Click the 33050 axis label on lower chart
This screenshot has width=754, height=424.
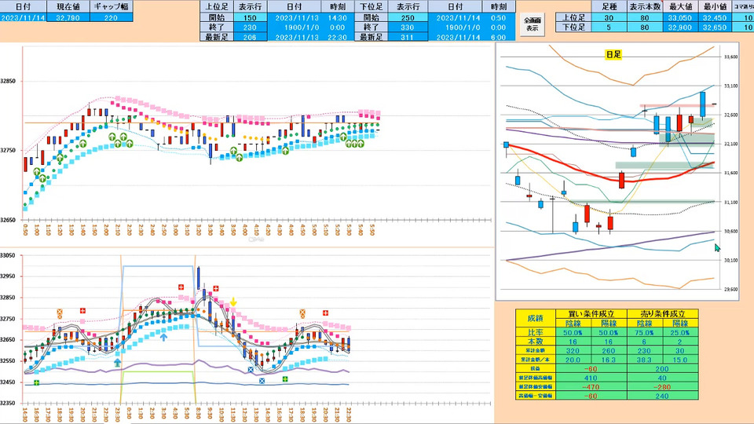8,256
